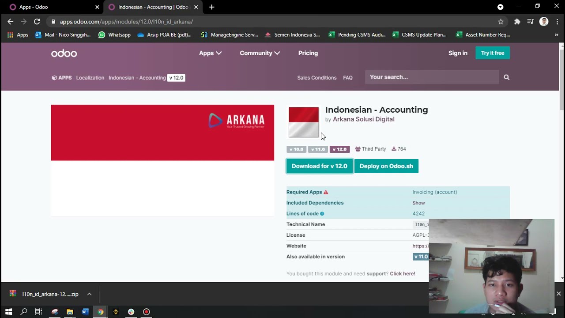Select the v 10.0 version badge
This screenshot has height=318, width=565.
tap(296, 149)
